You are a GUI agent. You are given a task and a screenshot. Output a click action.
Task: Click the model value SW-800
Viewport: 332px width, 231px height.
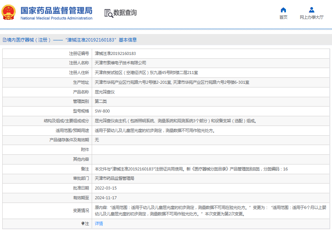(x=102, y=111)
